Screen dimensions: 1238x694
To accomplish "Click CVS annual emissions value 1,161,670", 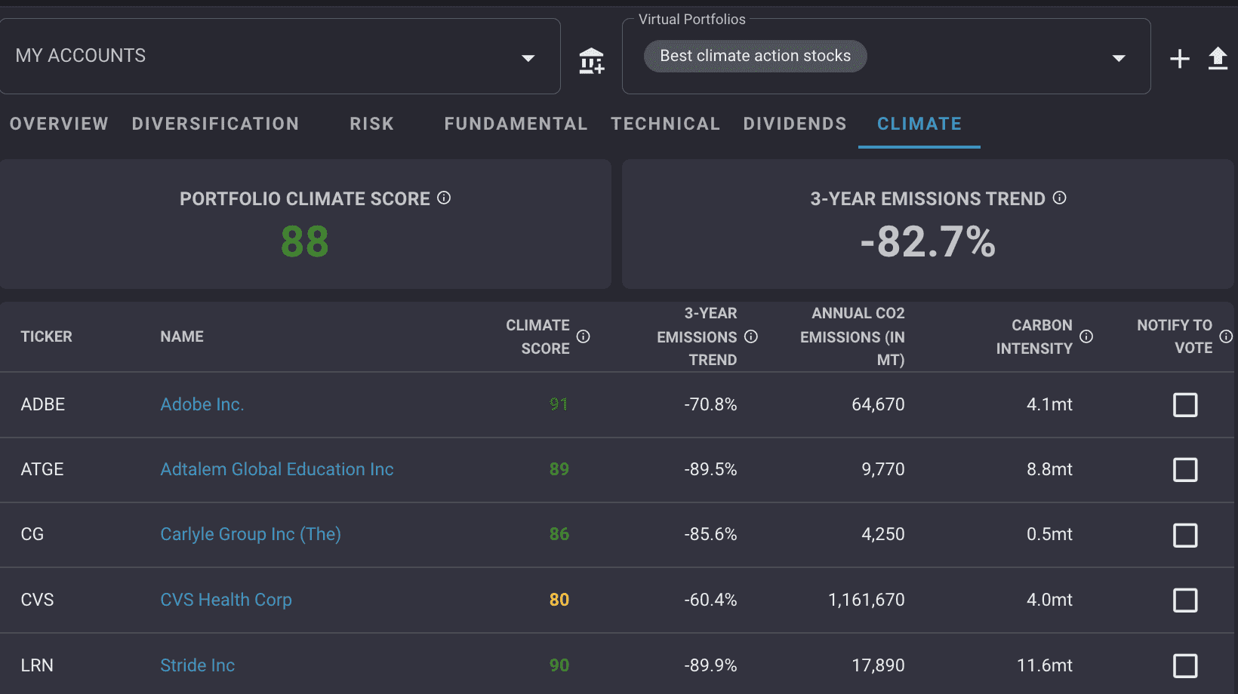I will 867,600.
